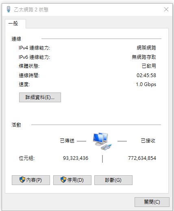
Task: Click the shield icon on 停用(D) button
Action: click(x=63, y=180)
